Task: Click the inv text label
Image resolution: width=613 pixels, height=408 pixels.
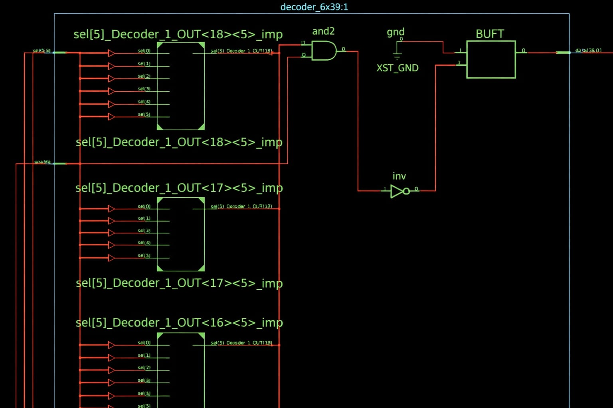Action: point(399,176)
